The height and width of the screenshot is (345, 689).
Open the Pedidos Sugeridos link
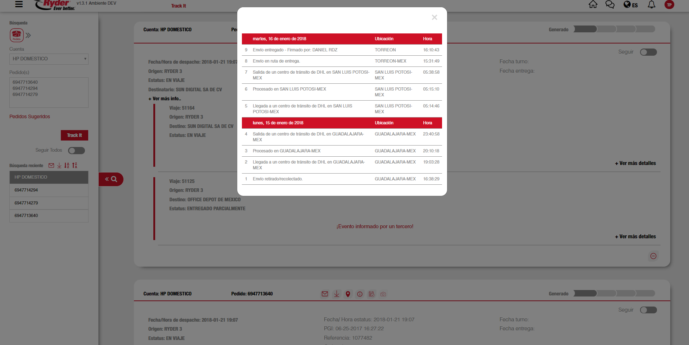30,116
